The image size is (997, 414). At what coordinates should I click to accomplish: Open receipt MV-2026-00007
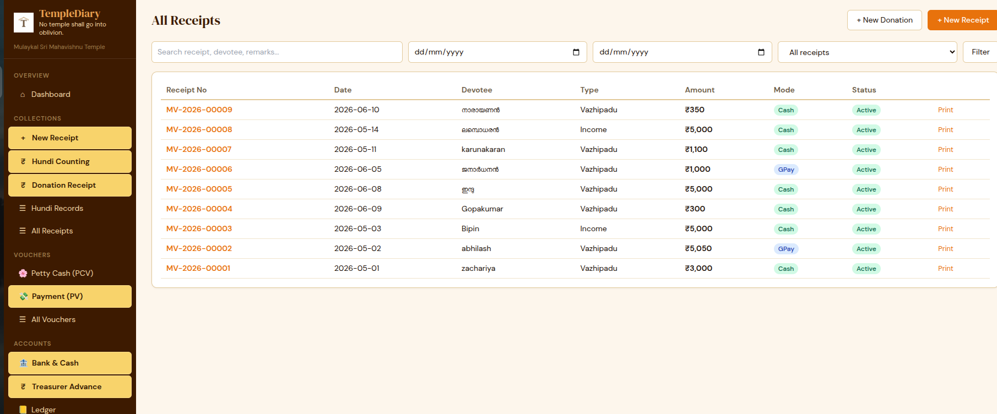point(199,150)
